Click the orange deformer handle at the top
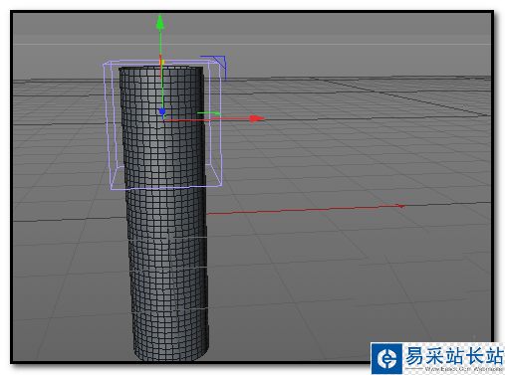The height and width of the screenshot is (375, 505). click(161, 62)
